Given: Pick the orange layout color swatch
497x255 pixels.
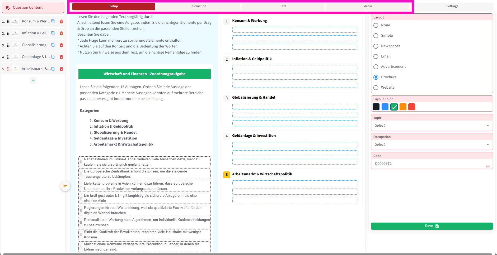Looking at the screenshot, I should tap(403, 107).
